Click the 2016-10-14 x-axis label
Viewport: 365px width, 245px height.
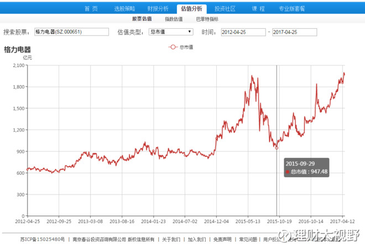point(311,221)
